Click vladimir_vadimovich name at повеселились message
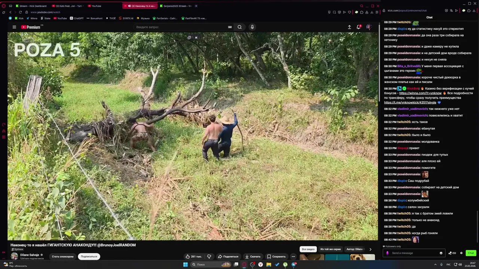Screen dimensions: 479x269 click(412, 115)
